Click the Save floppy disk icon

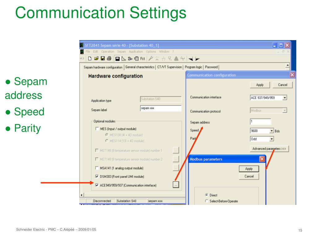pyautogui.click(x=103, y=59)
